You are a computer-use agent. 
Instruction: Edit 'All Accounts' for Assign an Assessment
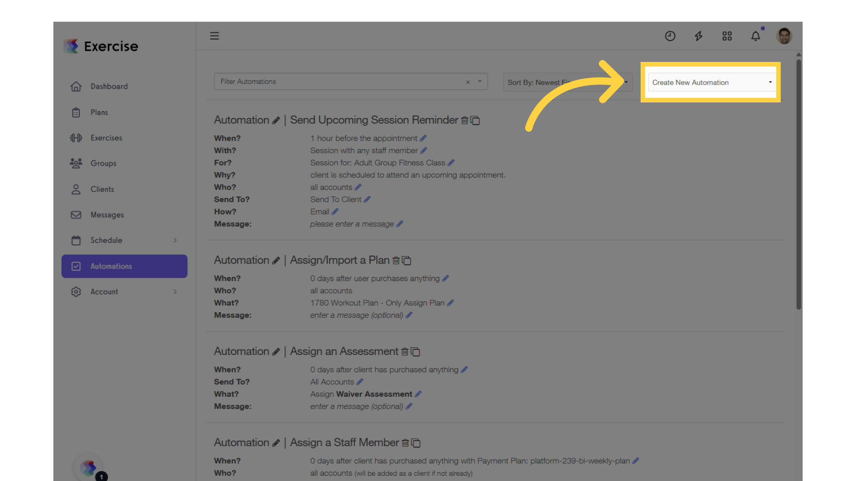click(x=360, y=382)
